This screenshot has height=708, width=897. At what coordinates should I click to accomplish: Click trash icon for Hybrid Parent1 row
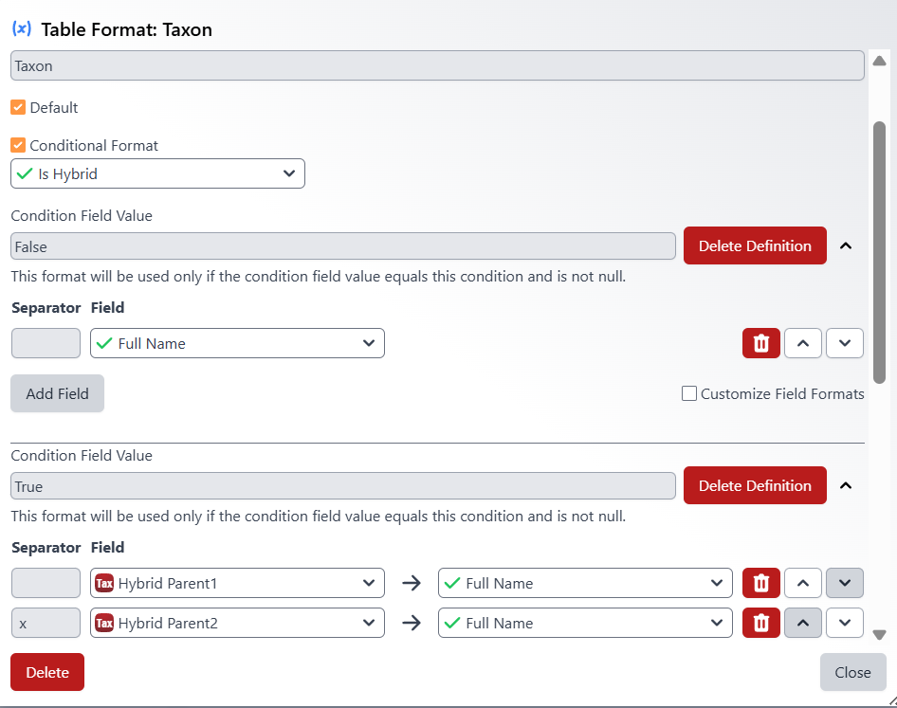(x=760, y=583)
